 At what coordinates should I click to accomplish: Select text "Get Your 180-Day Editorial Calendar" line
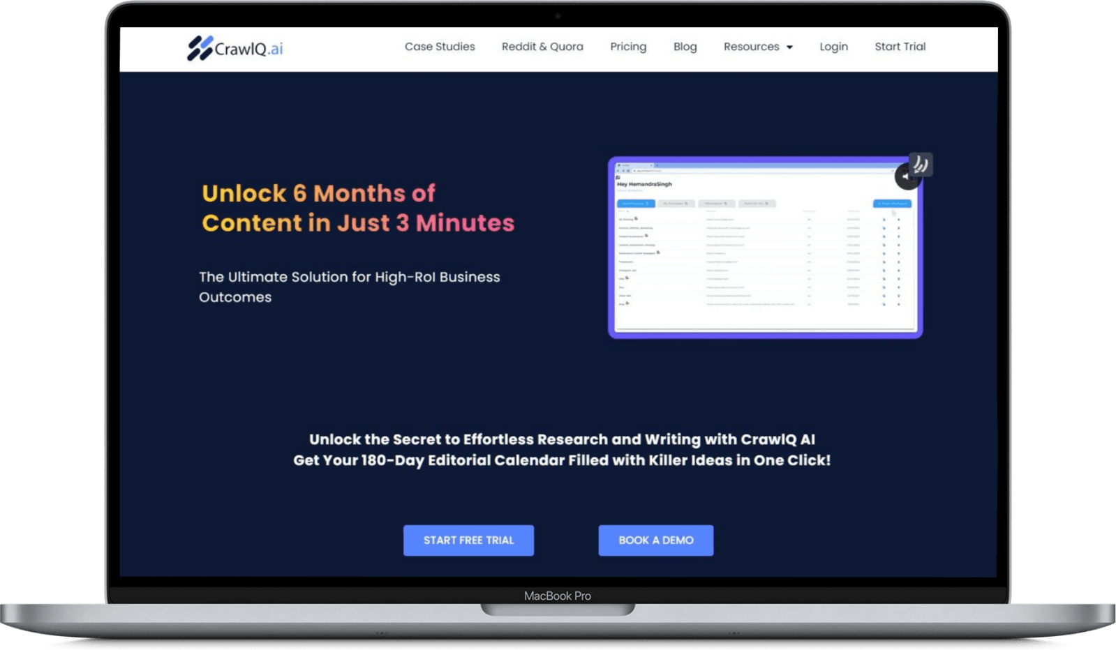point(562,460)
